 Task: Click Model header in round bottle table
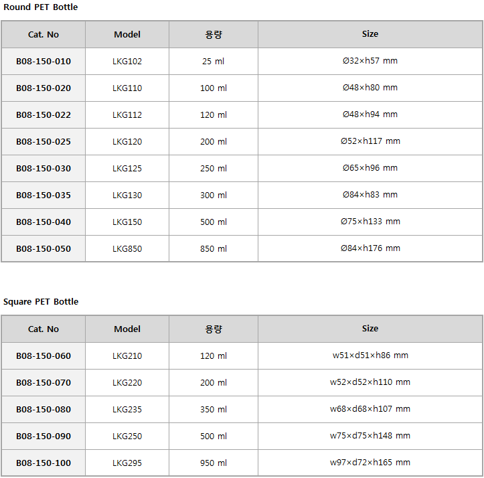(x=127, y=34)
